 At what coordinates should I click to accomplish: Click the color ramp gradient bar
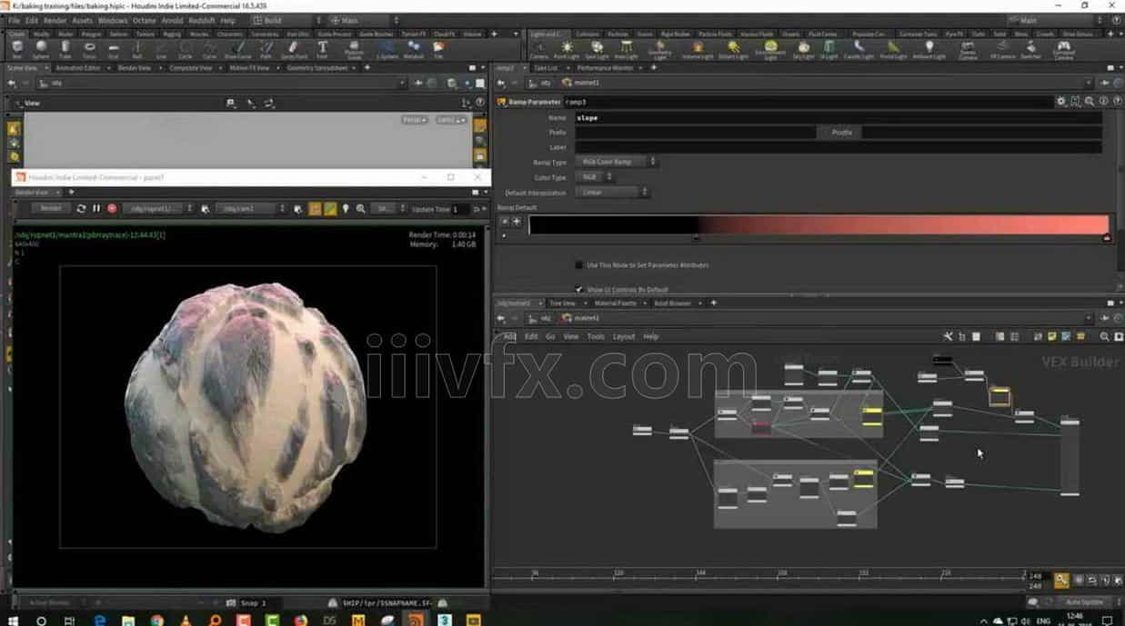pos(819,225)
